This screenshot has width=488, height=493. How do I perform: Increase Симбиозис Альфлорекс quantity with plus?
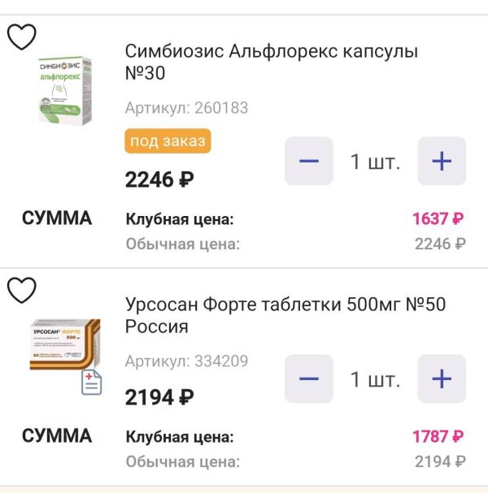(442, 161)
